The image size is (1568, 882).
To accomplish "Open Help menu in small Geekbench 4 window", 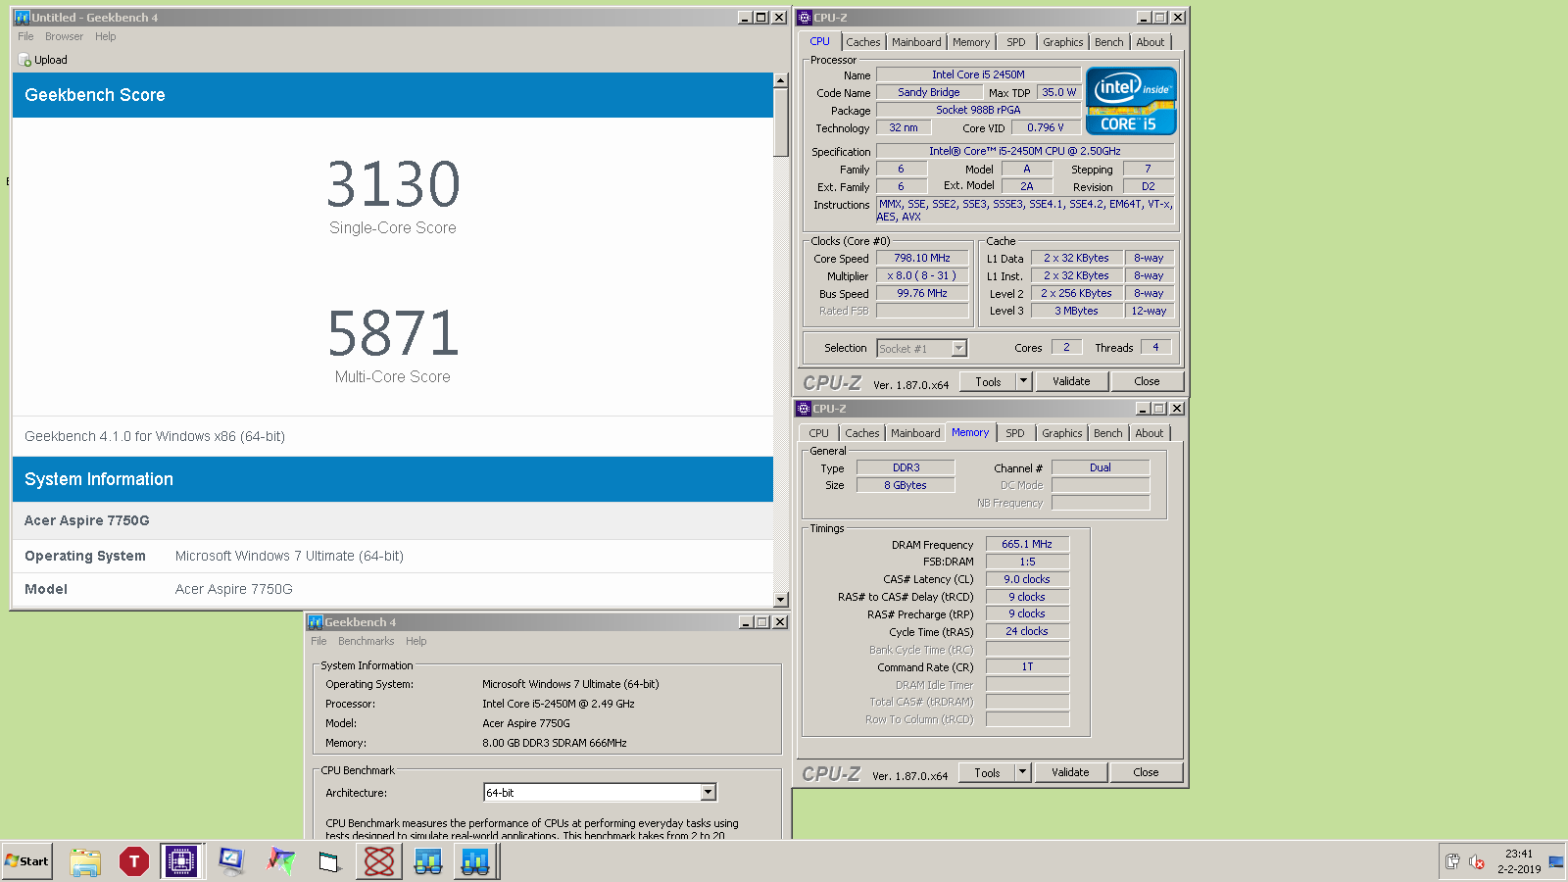I will (x=416, y=641).
